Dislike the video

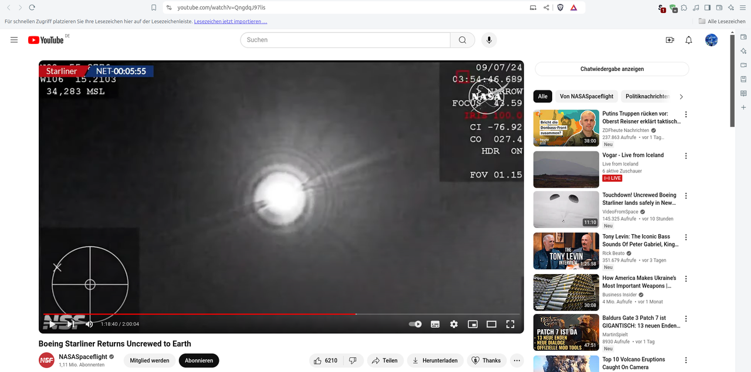tap(353, 360)
